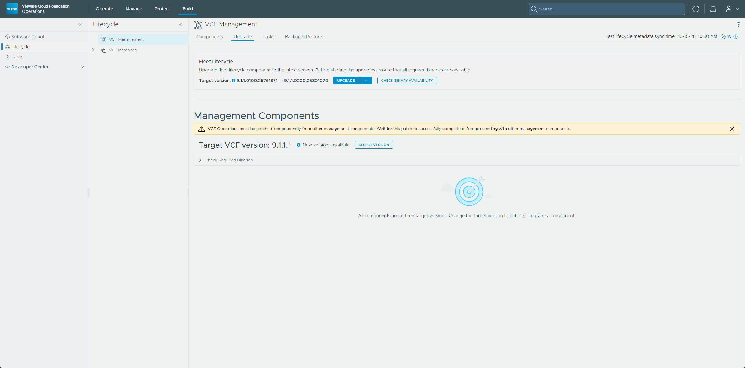Click the warning triangle icon in banner
The width and height of the screenshot is (745, 368).
tap(201, 129)
